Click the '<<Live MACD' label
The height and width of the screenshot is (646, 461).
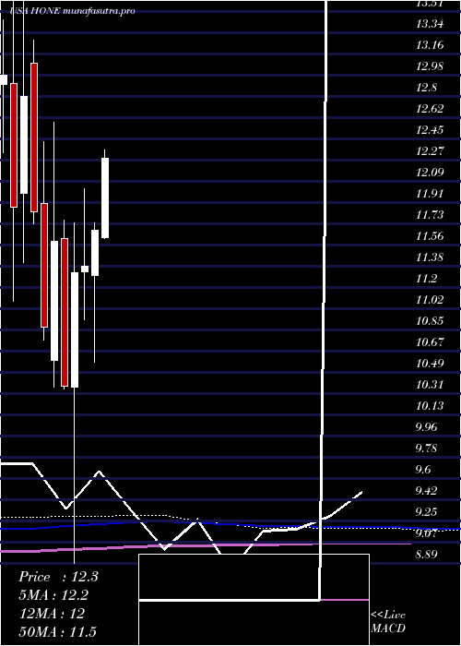(388, 621)
